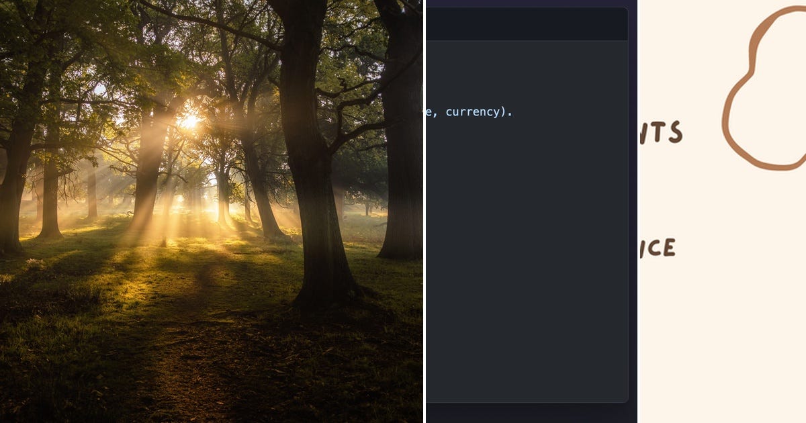Click the closing parenthesis after 'currency'

click(502, 111)
